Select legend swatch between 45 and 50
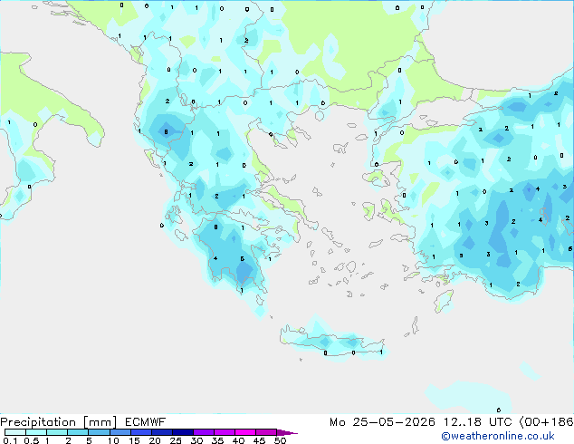The height and width of the screenshot is (444, 574). [x=266, y=432]
